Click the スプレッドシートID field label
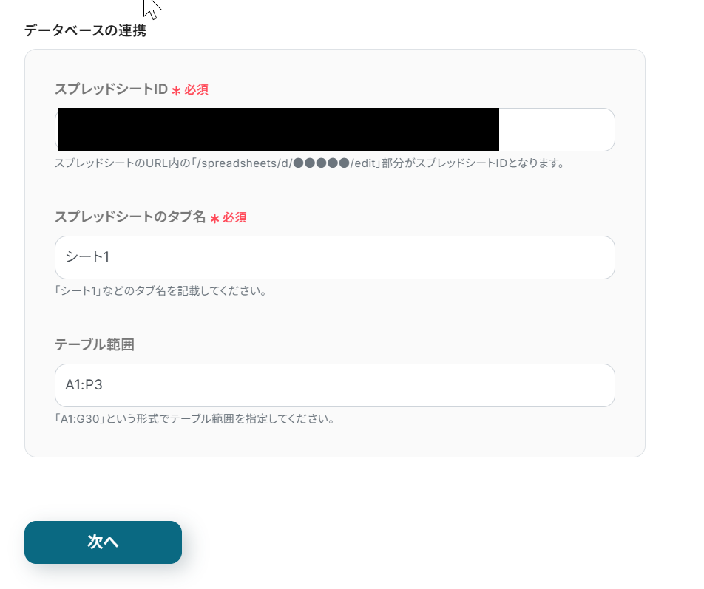Viewport: 704px width, 589px height. [111, 89]
